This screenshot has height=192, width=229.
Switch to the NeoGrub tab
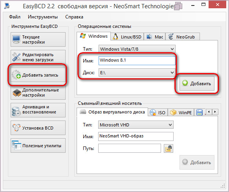coord(182,37)
